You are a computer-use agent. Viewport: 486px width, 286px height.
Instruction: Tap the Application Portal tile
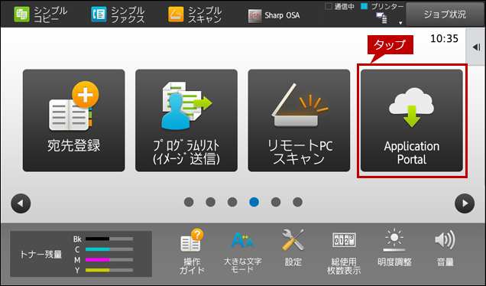pos(412,120)
